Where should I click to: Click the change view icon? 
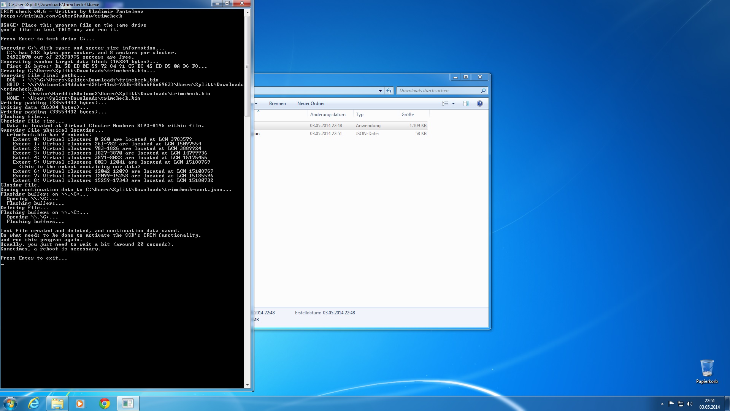coord(445,104)
